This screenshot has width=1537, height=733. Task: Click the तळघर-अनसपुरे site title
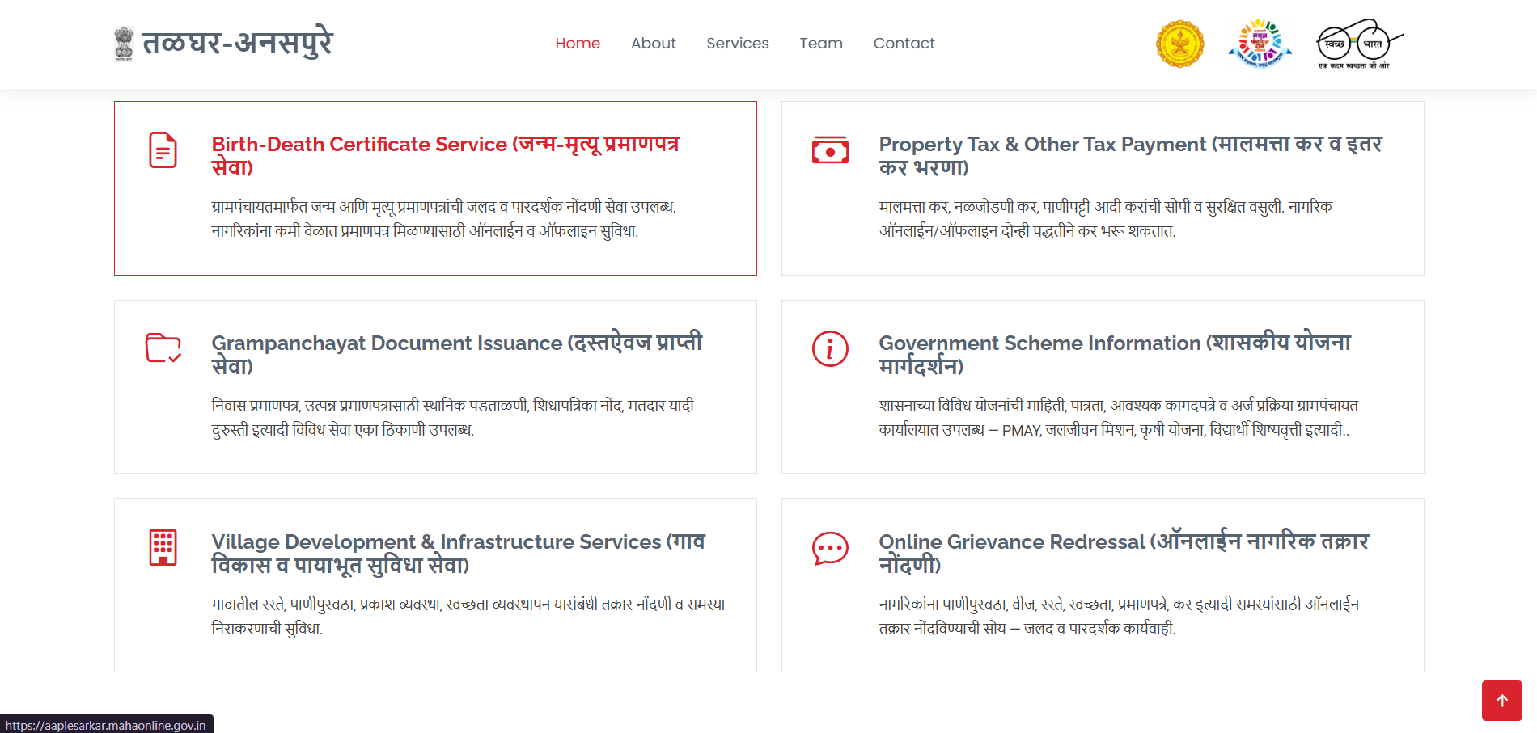pyautogui.click(x=237, y=43)
